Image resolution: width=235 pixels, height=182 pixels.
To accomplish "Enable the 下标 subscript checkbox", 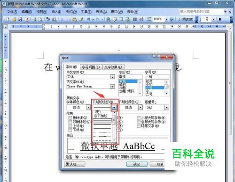I will (x=70, y=130).
